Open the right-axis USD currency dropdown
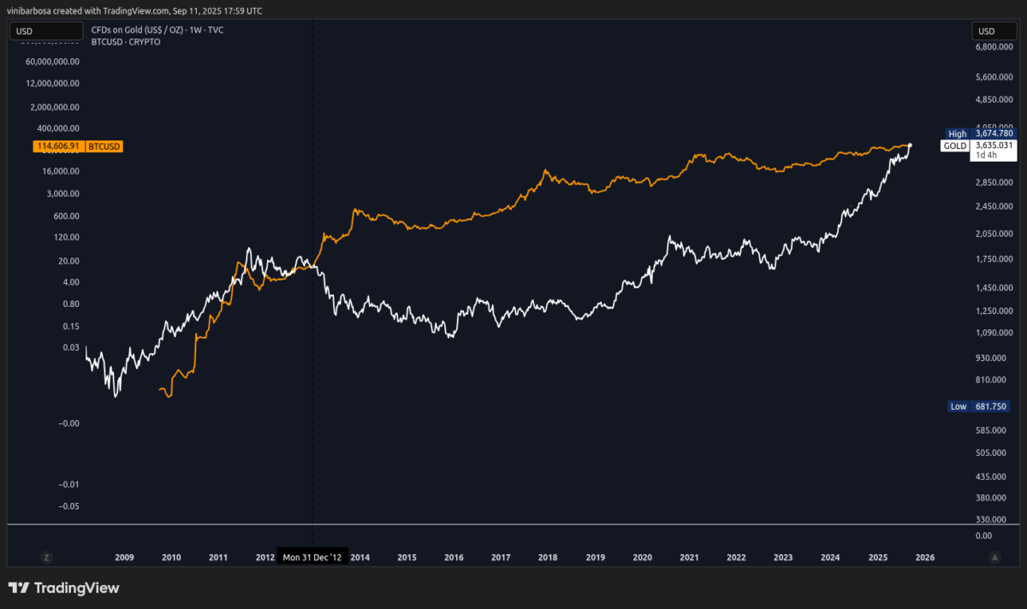Screen dimensions: 1027x609 993,32
